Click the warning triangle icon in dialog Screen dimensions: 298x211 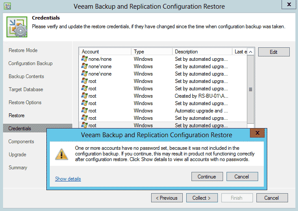click(x=62, y=154)
